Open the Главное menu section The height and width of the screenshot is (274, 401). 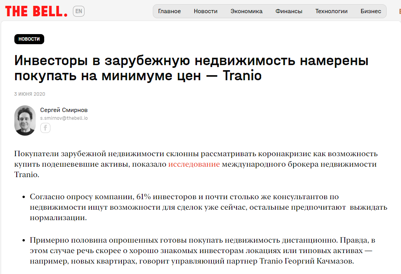coord(169,11)
